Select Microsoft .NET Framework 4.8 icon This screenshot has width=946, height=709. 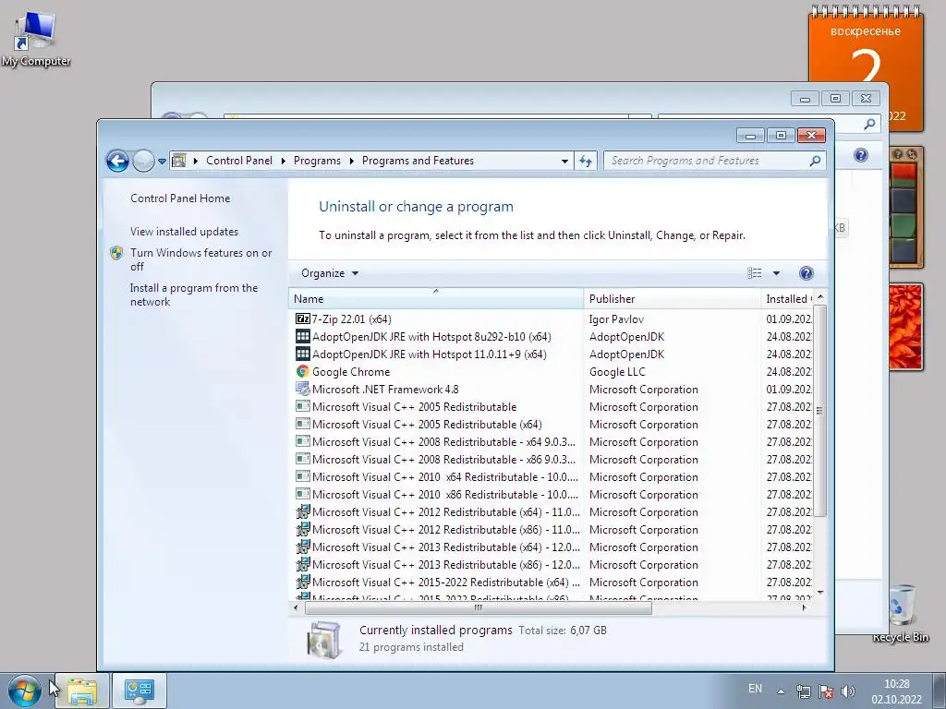pyautogui.click(x=303, y=389)
